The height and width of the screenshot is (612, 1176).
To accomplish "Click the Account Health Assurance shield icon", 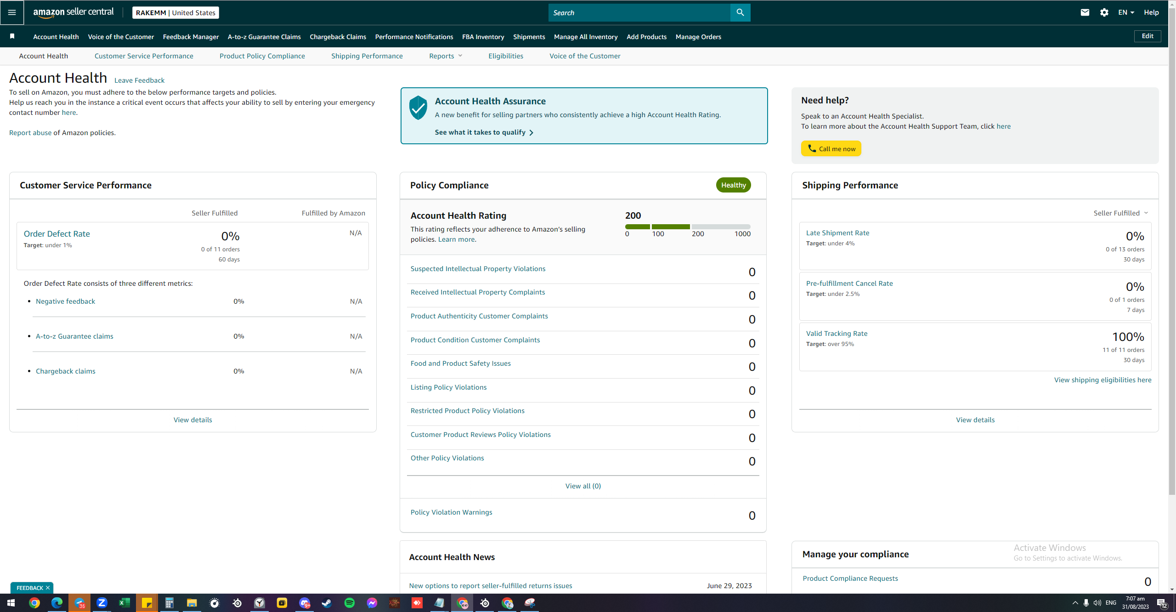I will point(418,108).
